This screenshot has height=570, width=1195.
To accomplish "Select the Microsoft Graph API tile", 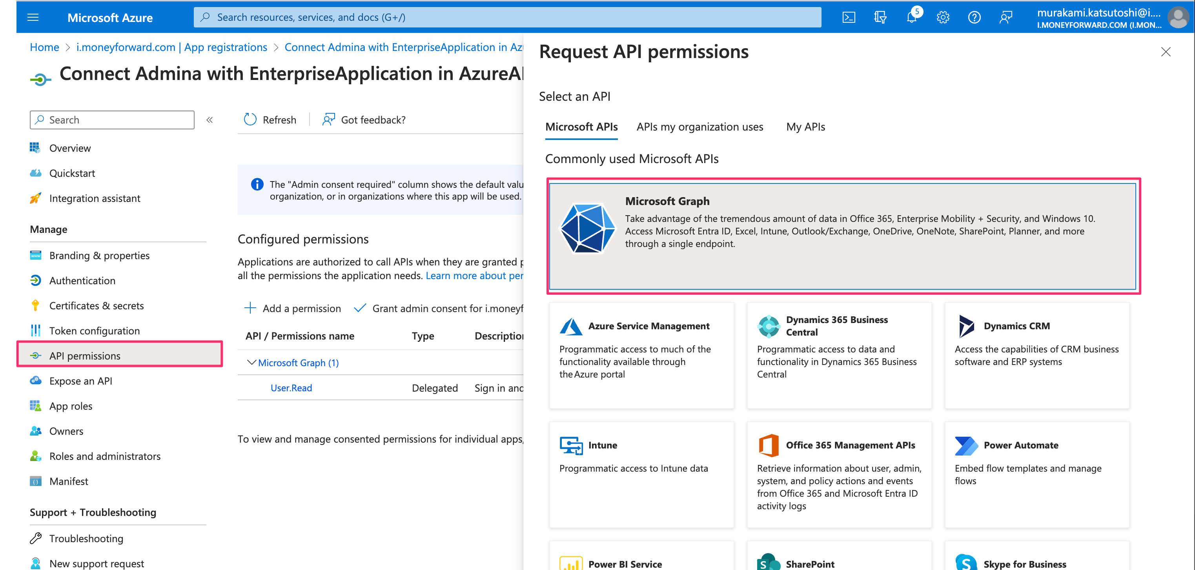I will pyautogui.click(x=842, y=236).
